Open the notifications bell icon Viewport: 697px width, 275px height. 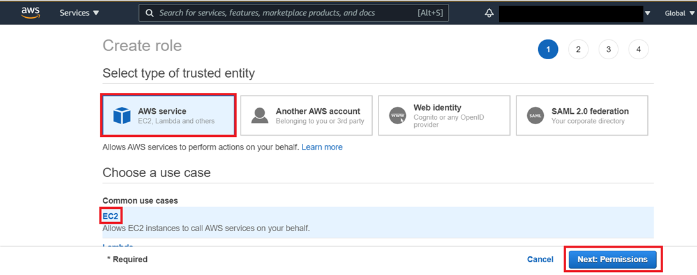489,13
